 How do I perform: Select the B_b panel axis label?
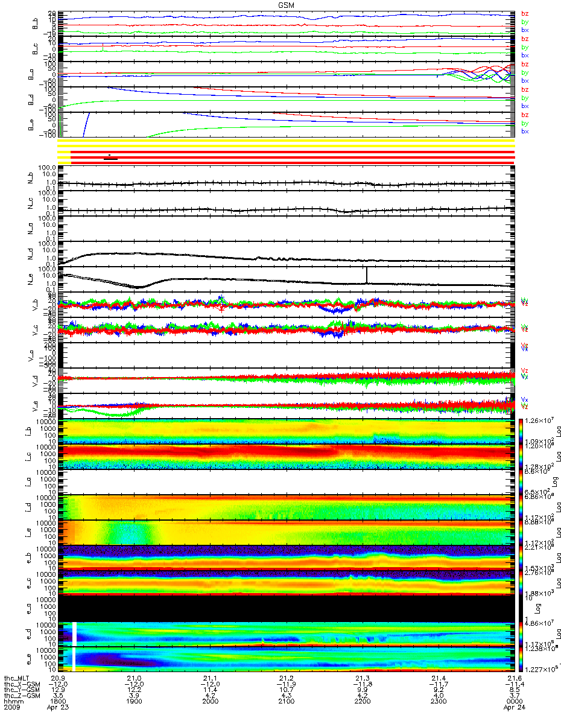click(34, 24)
